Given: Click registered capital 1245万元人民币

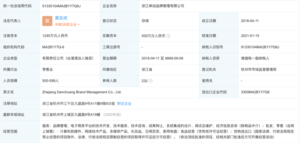Looking at the screenshot, I should (x=54, y=36).
